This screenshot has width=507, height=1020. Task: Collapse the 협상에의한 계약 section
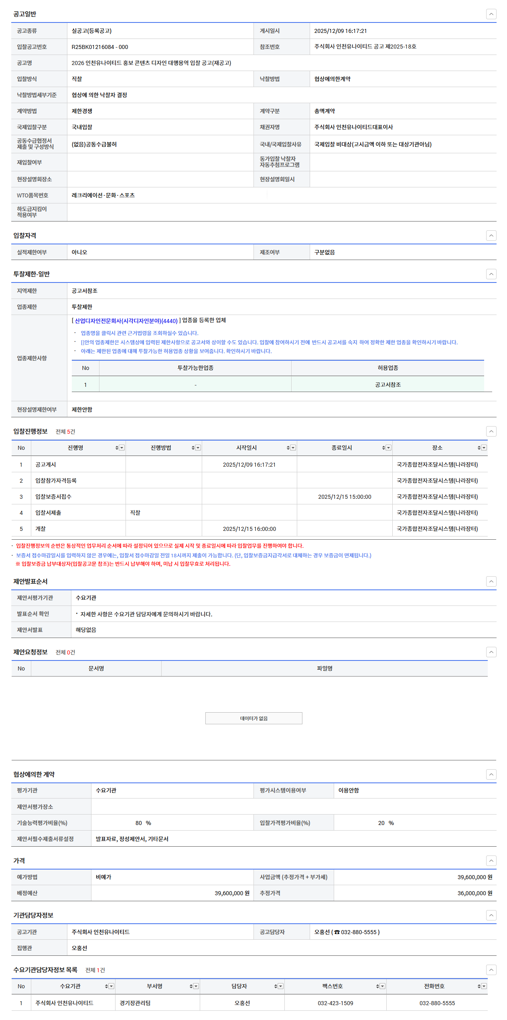pyautogui.click(x=491, y=774)
